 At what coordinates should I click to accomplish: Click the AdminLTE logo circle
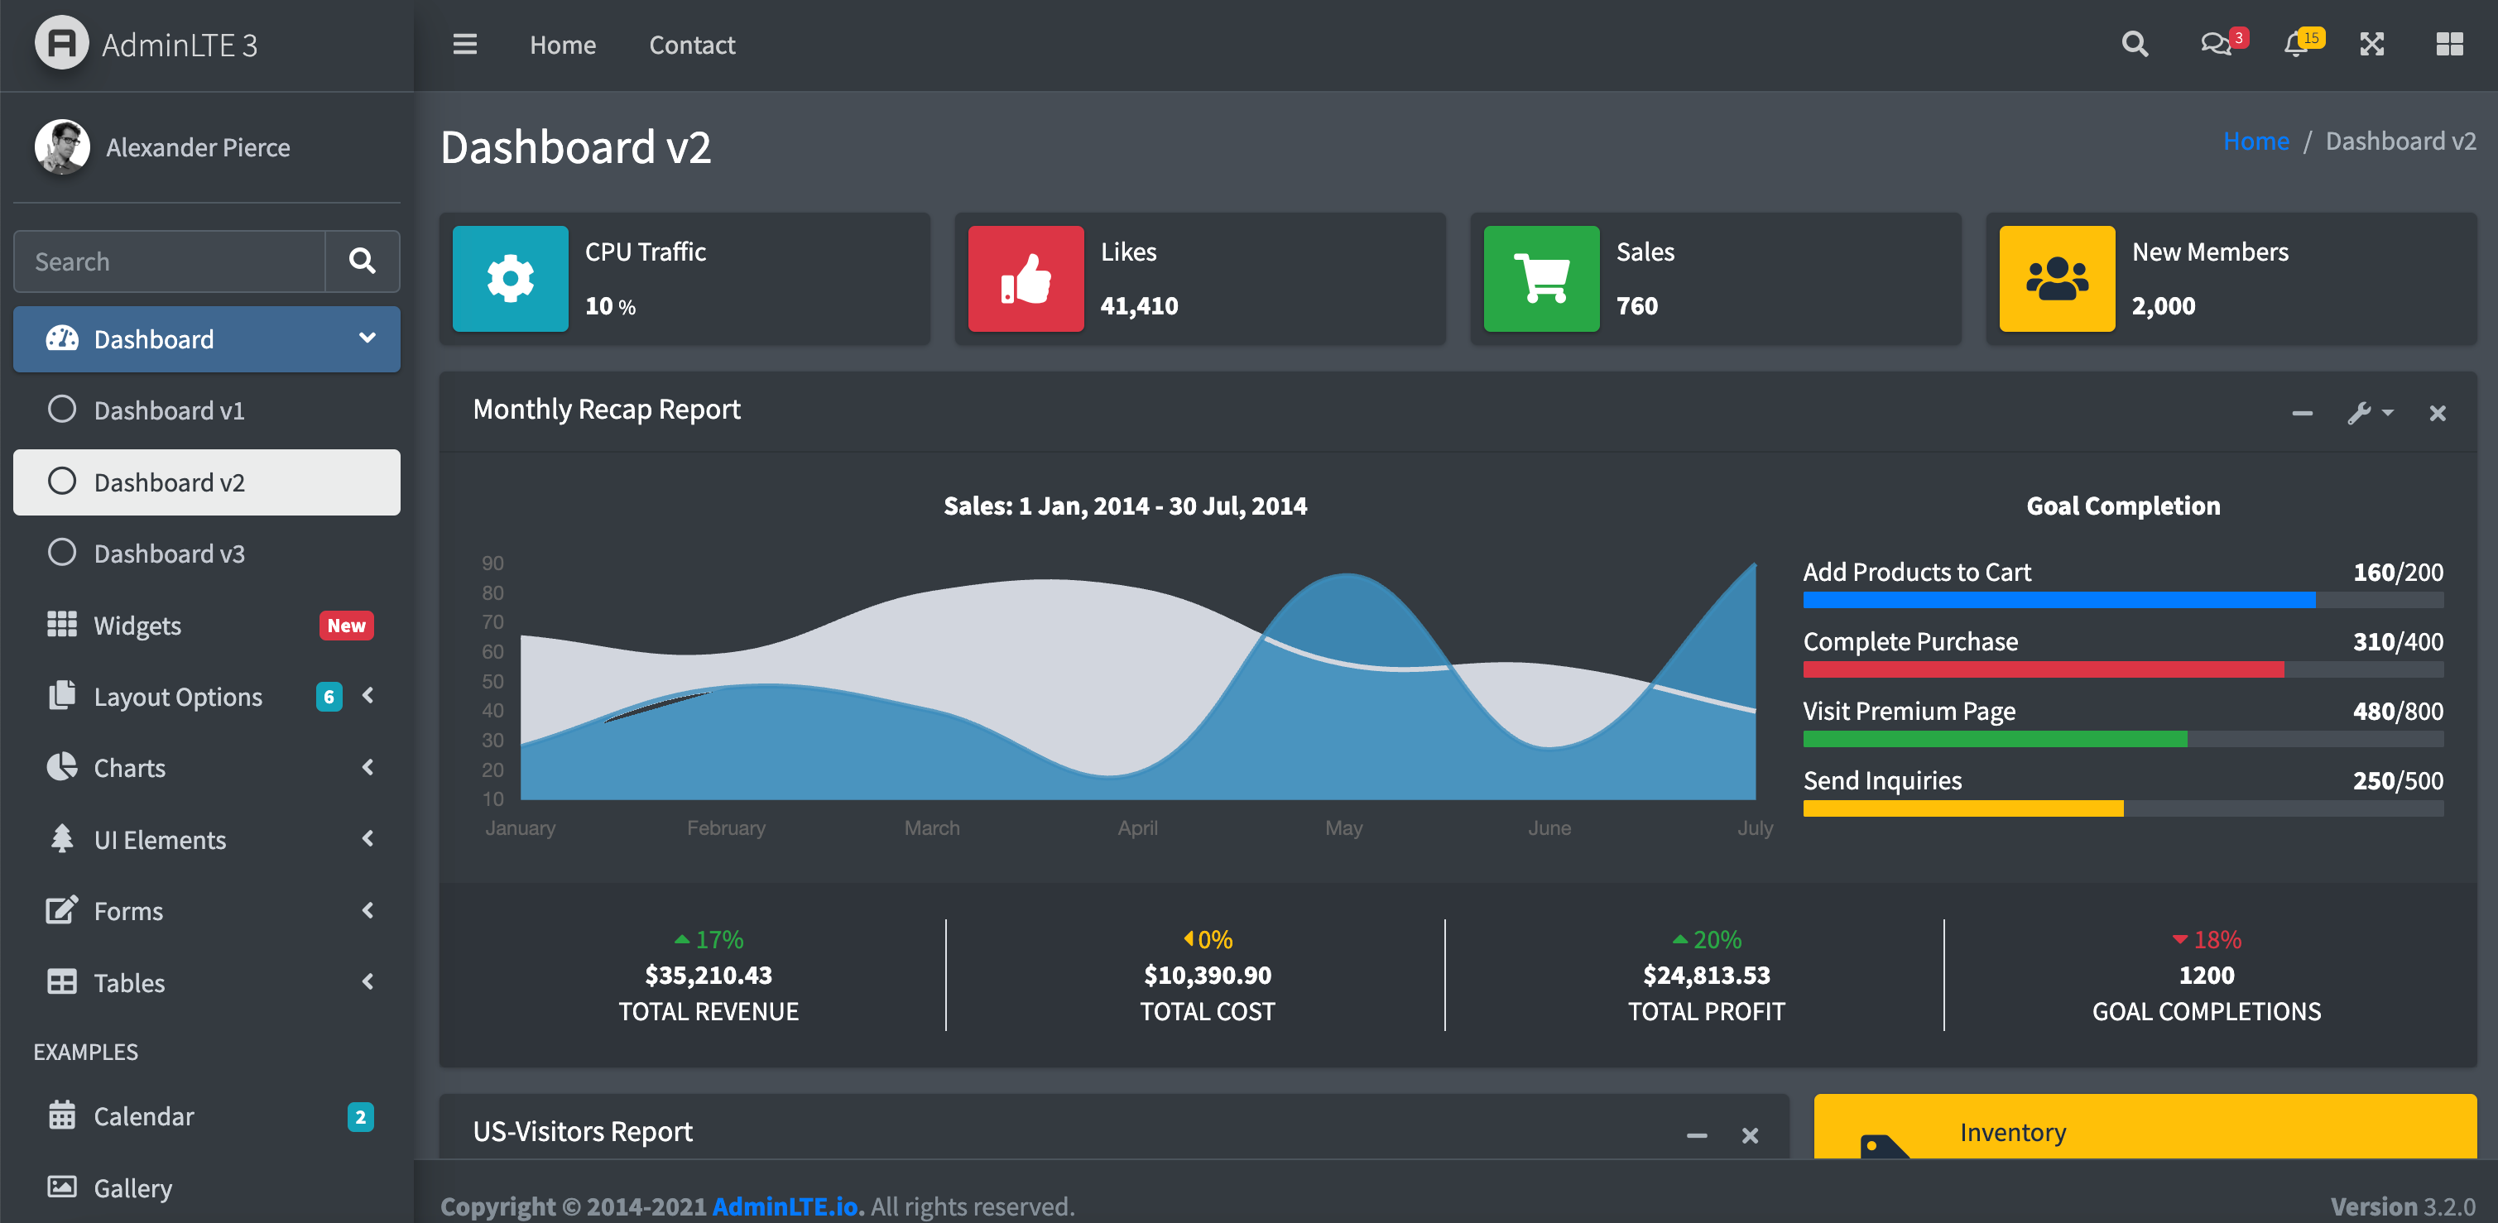[61, 44]
